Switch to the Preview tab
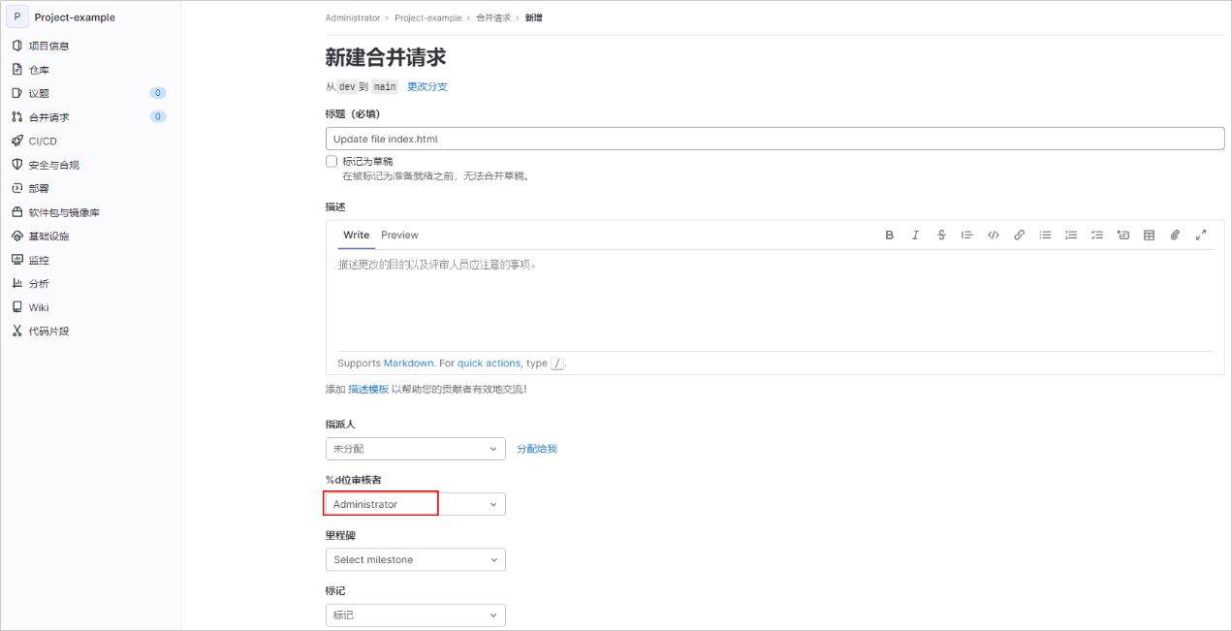The height and width of the screenshot is (631, 1232). [x=399, y=235]
